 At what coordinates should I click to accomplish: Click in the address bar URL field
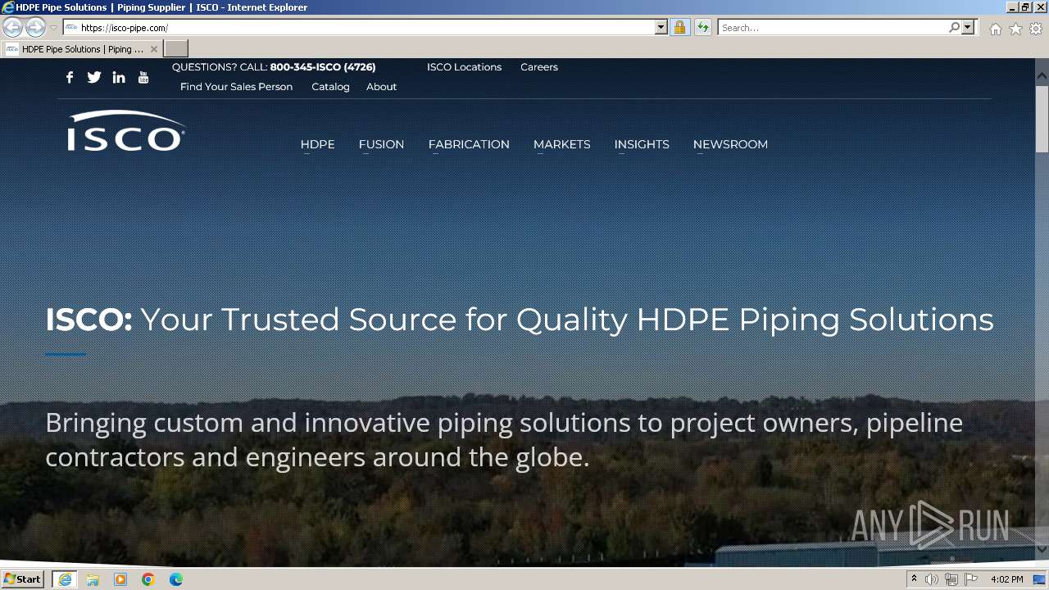coord(365,27)
